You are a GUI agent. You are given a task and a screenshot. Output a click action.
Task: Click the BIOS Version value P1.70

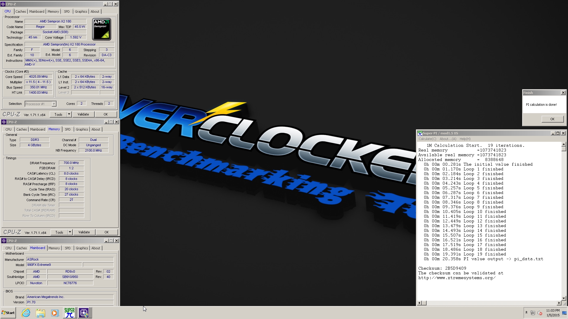70,302
